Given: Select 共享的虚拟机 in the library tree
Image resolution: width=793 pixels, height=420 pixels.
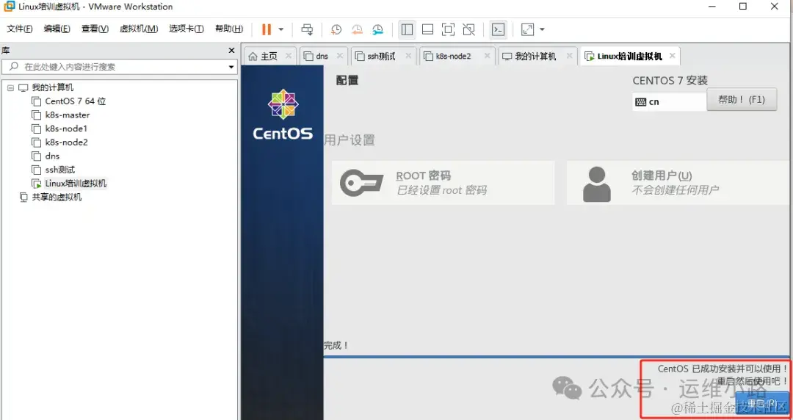Looking at the screenshot, I should [x=57, y=197].
